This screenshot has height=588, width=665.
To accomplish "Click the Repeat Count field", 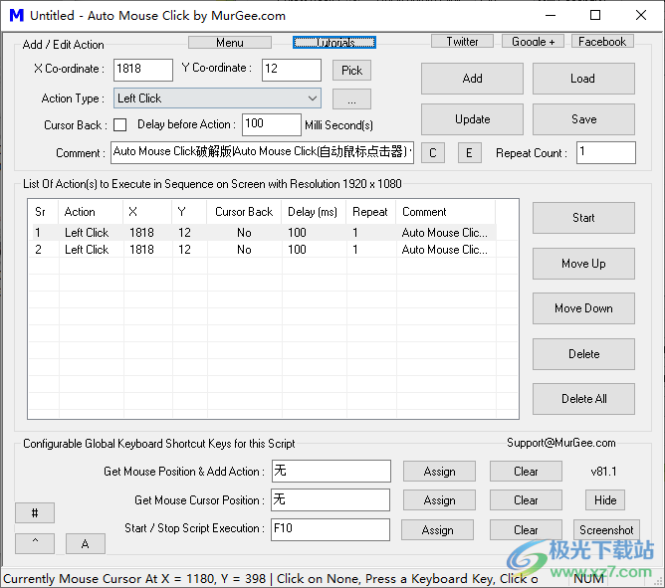I will click(x=605, y=152).
